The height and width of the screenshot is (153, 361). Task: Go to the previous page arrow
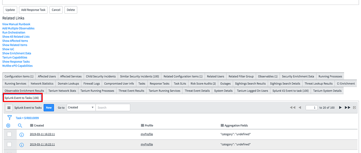tap(300, 108)
